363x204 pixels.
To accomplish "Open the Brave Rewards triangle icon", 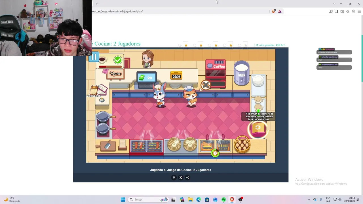I will [x=280, y=11].
